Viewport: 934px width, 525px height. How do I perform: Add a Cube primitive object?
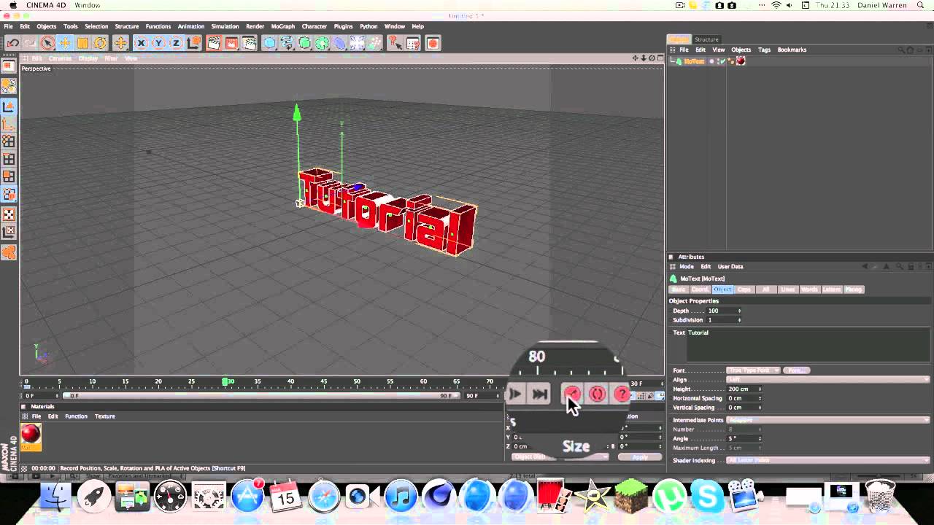point(269,43)
